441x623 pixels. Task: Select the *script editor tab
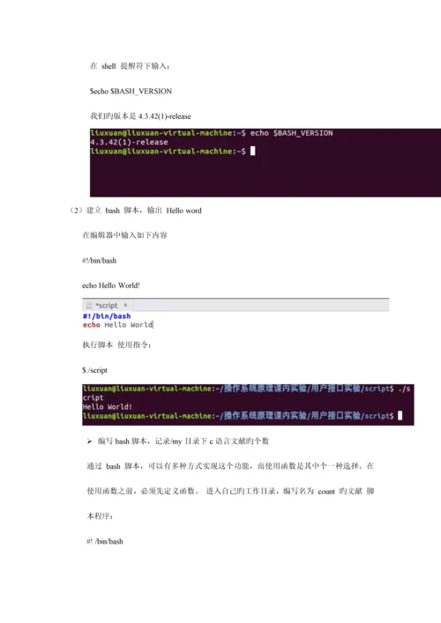coord(108,305)
